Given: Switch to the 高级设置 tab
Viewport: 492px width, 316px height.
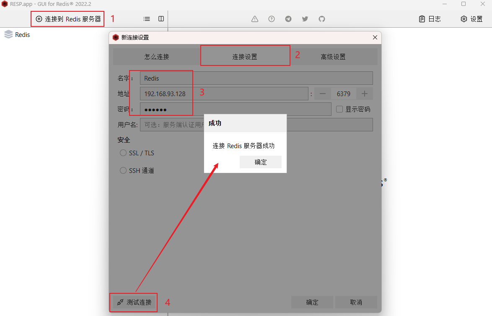Looking at the screenshot, I should click(333, 57).
